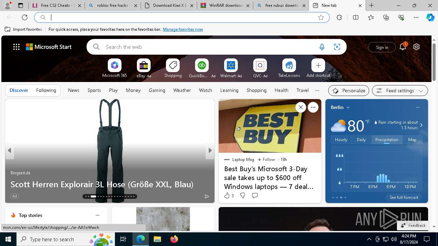Screen dimensions: 438x246
Task: Open the Extensions puzzle icon
Action: [x=339, y=17]
